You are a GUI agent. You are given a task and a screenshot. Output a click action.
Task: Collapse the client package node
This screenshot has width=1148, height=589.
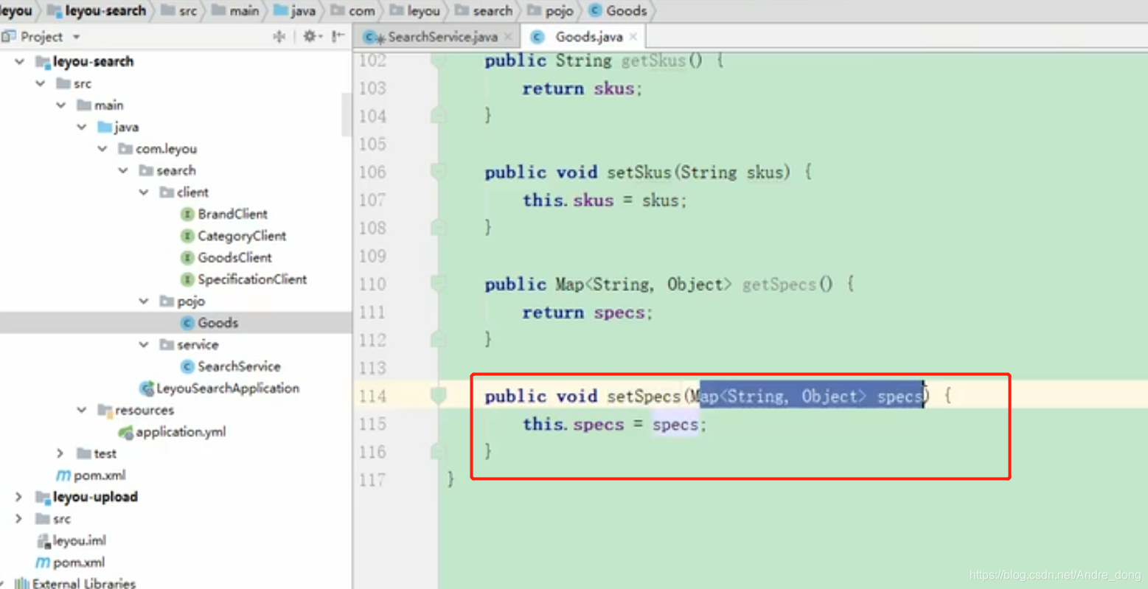click(144, 192)
